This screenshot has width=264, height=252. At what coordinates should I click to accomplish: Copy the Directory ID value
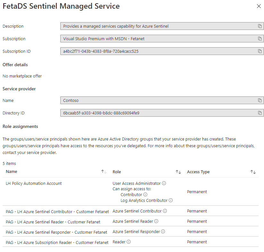click(260, 113)
